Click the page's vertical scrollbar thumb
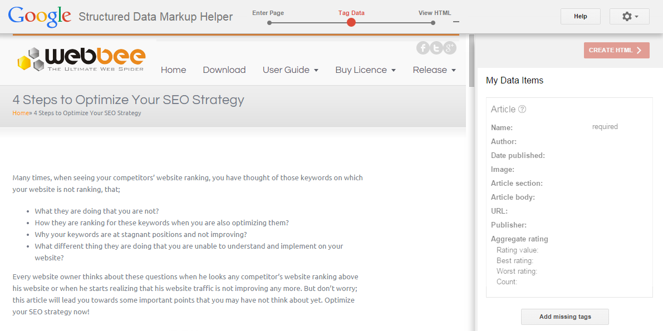This screenshot has width=663, height=331. pyautogui.click(x=472, y=61)
